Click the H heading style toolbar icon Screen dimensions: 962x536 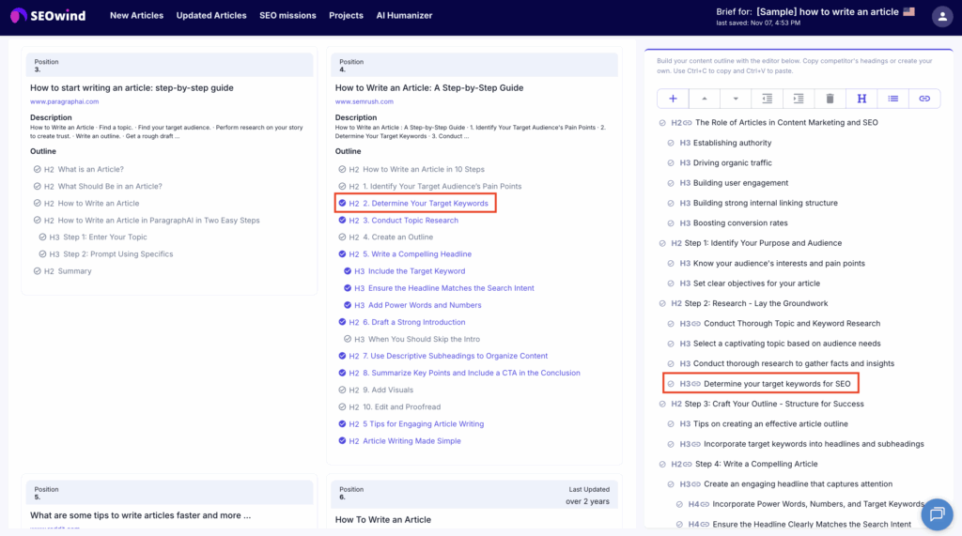(861, 99)
